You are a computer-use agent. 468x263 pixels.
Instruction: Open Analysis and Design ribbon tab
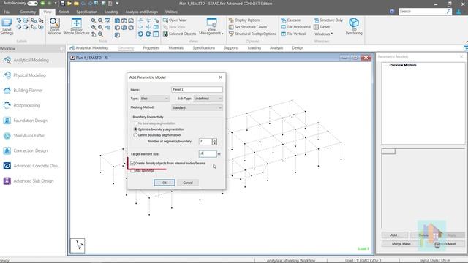[x=141, y=12]
